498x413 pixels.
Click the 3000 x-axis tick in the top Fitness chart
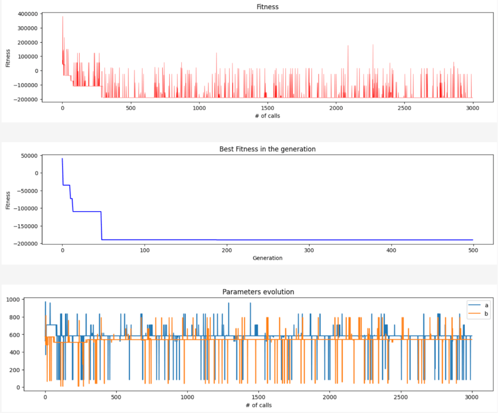click(x=472, y=108)
